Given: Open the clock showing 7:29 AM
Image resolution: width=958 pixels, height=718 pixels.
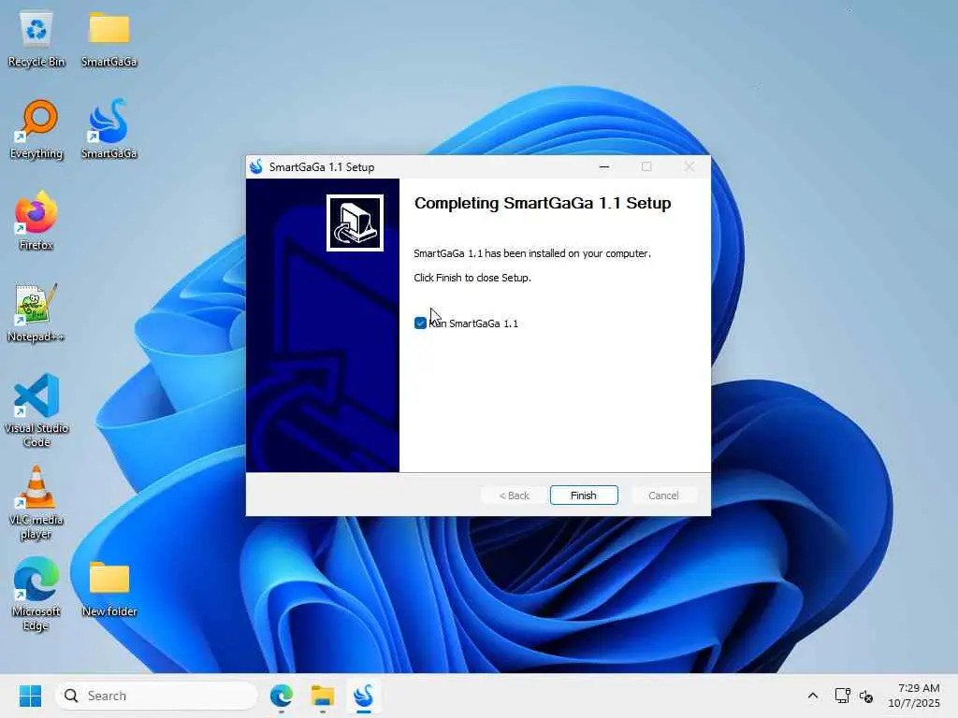Looking at the screenshot, I should (914, 696).
